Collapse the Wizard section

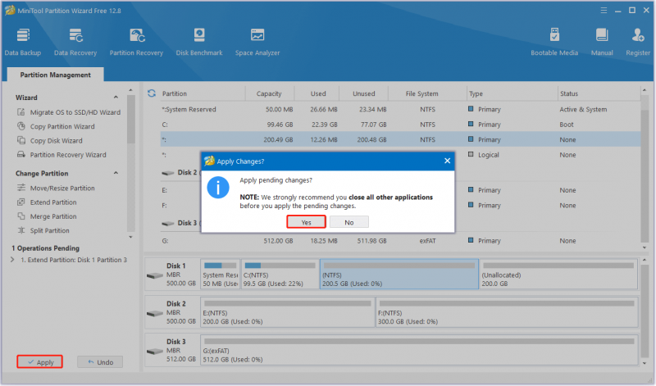pos(116,98)
